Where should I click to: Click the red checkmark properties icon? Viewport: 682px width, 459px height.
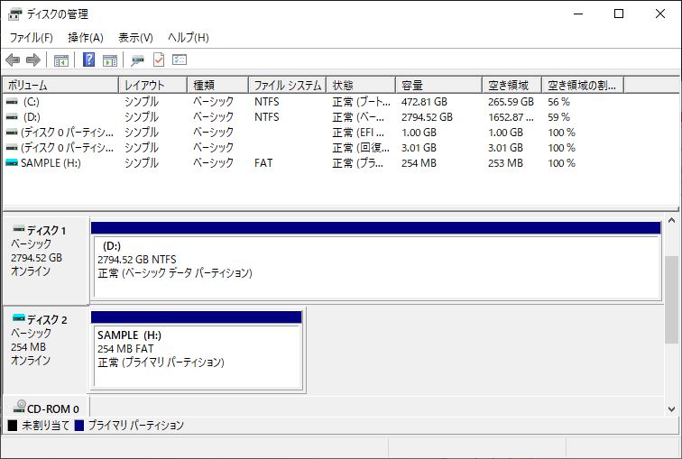(x=158, y=60)
